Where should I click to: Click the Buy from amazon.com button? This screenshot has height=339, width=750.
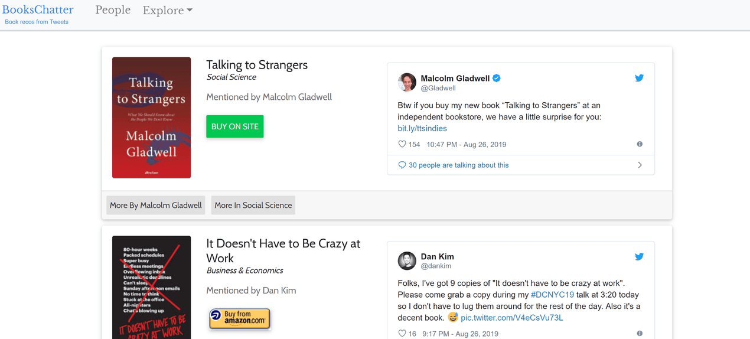(240, 318)
